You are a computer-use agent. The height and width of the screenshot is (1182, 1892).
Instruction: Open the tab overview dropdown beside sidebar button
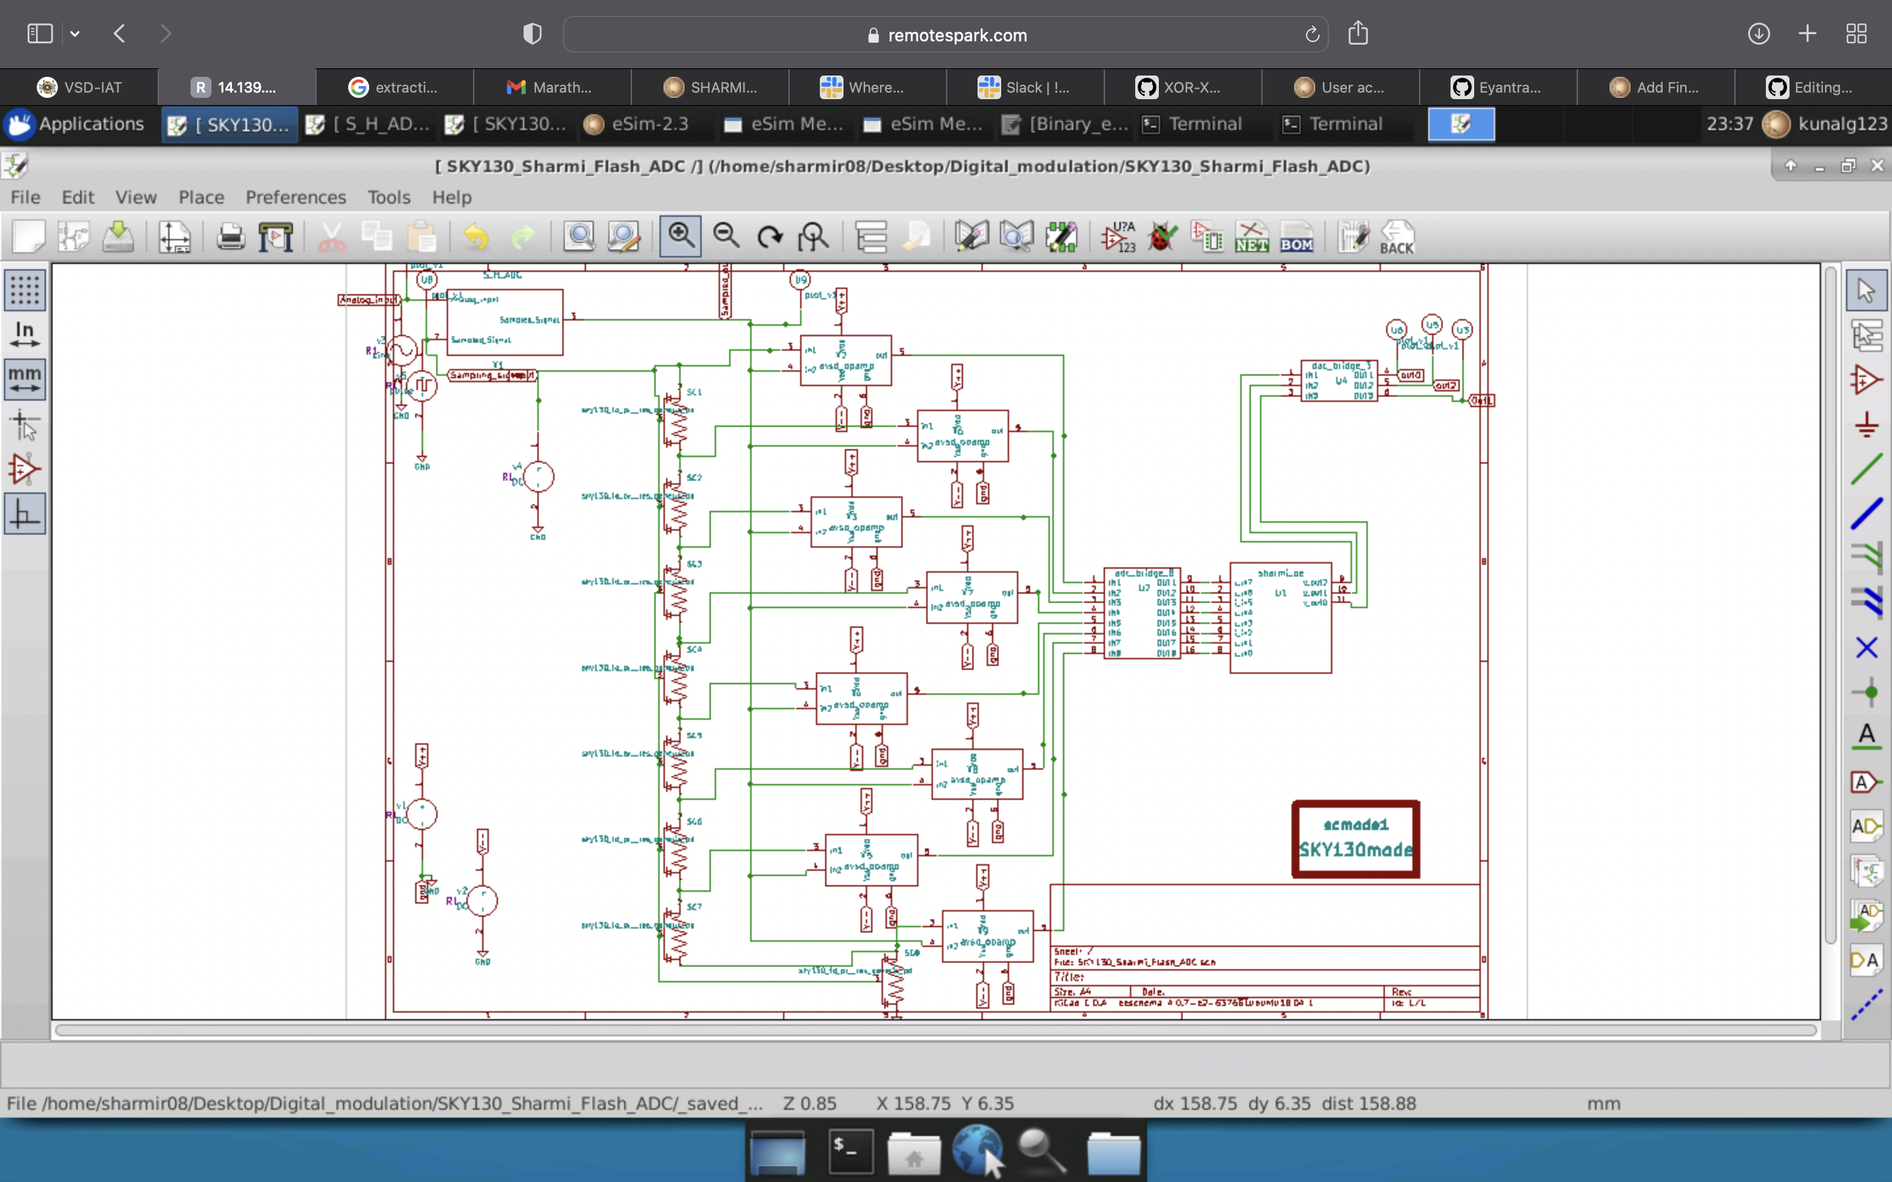pos(75,33)
